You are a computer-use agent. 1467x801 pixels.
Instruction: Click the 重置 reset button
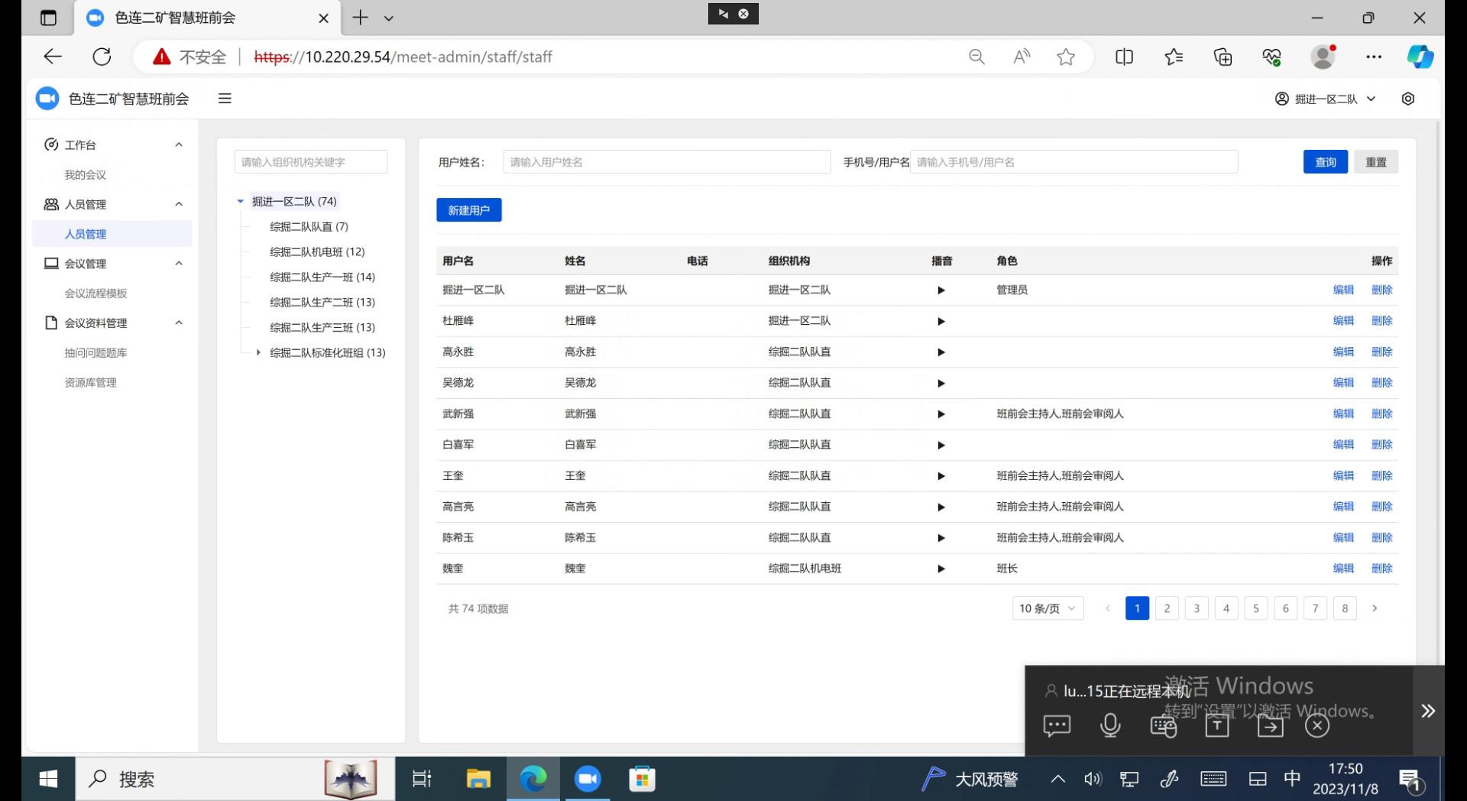[1376, 162]
